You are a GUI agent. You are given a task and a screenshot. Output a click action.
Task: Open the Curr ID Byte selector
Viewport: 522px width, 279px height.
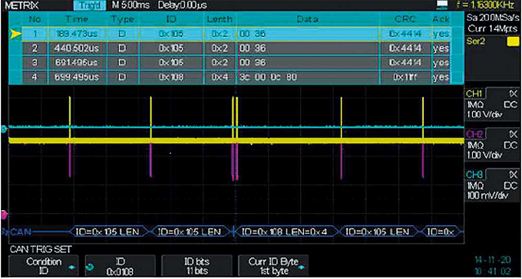pyautogui.click(x=272, y=266)
